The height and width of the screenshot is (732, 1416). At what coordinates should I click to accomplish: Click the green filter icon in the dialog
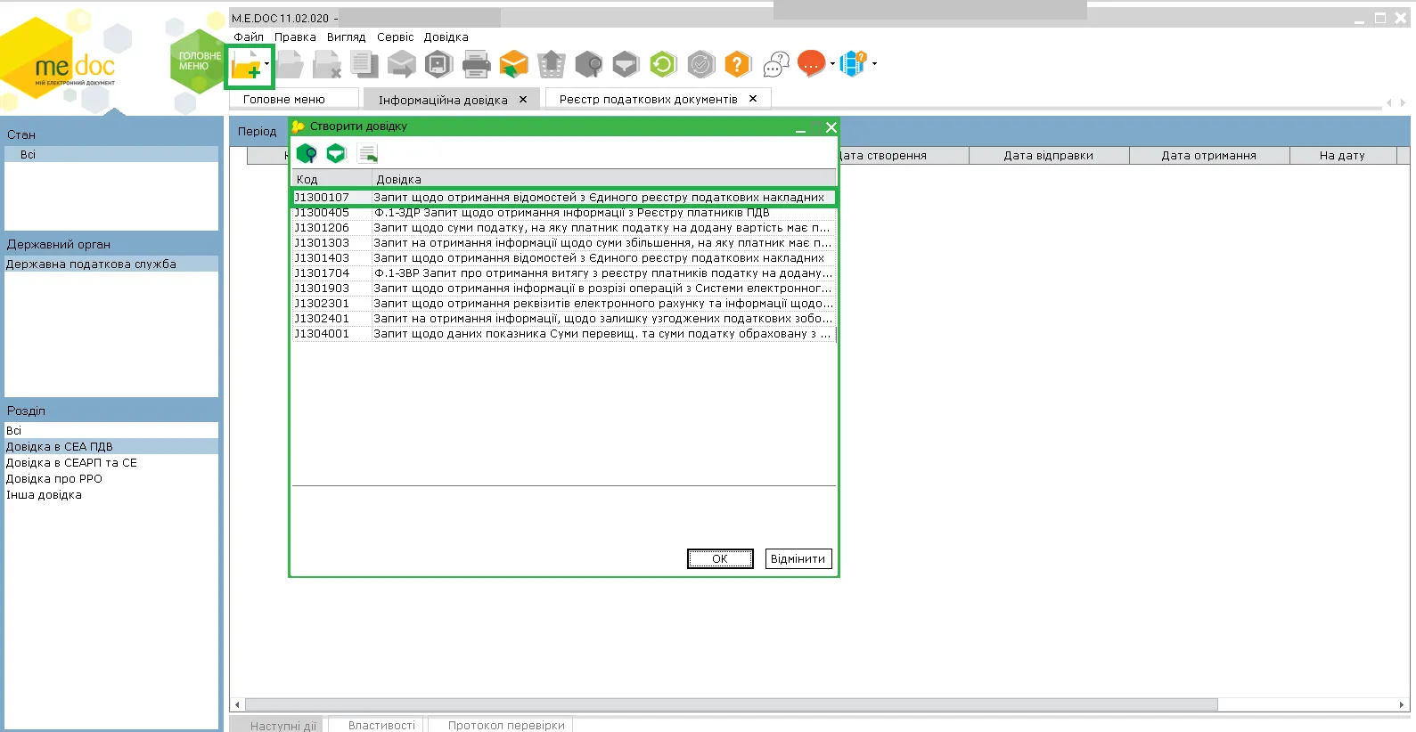(x=336, y=154)
